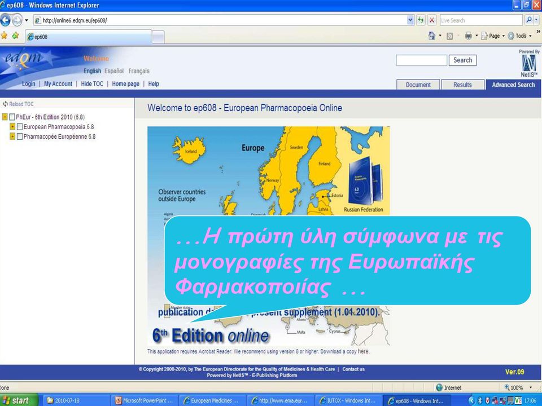Click the Live Search input box
The width and height of the screenshot is (542, 406).
481,20
